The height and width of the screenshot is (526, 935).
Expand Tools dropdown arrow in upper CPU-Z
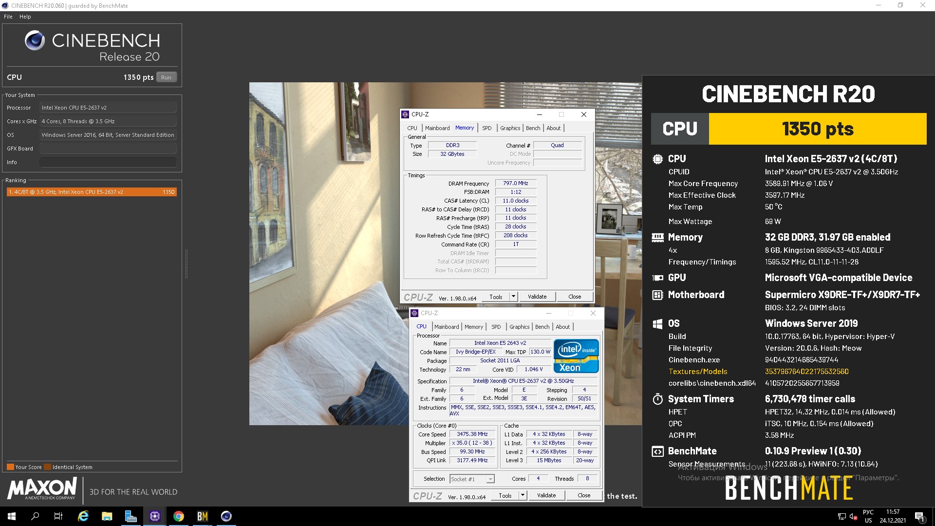point(513,297)
